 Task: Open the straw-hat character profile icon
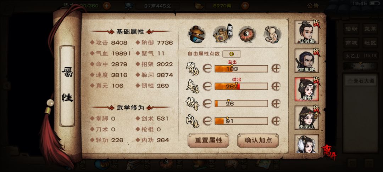pyautogui.click(x=197, y=34)
